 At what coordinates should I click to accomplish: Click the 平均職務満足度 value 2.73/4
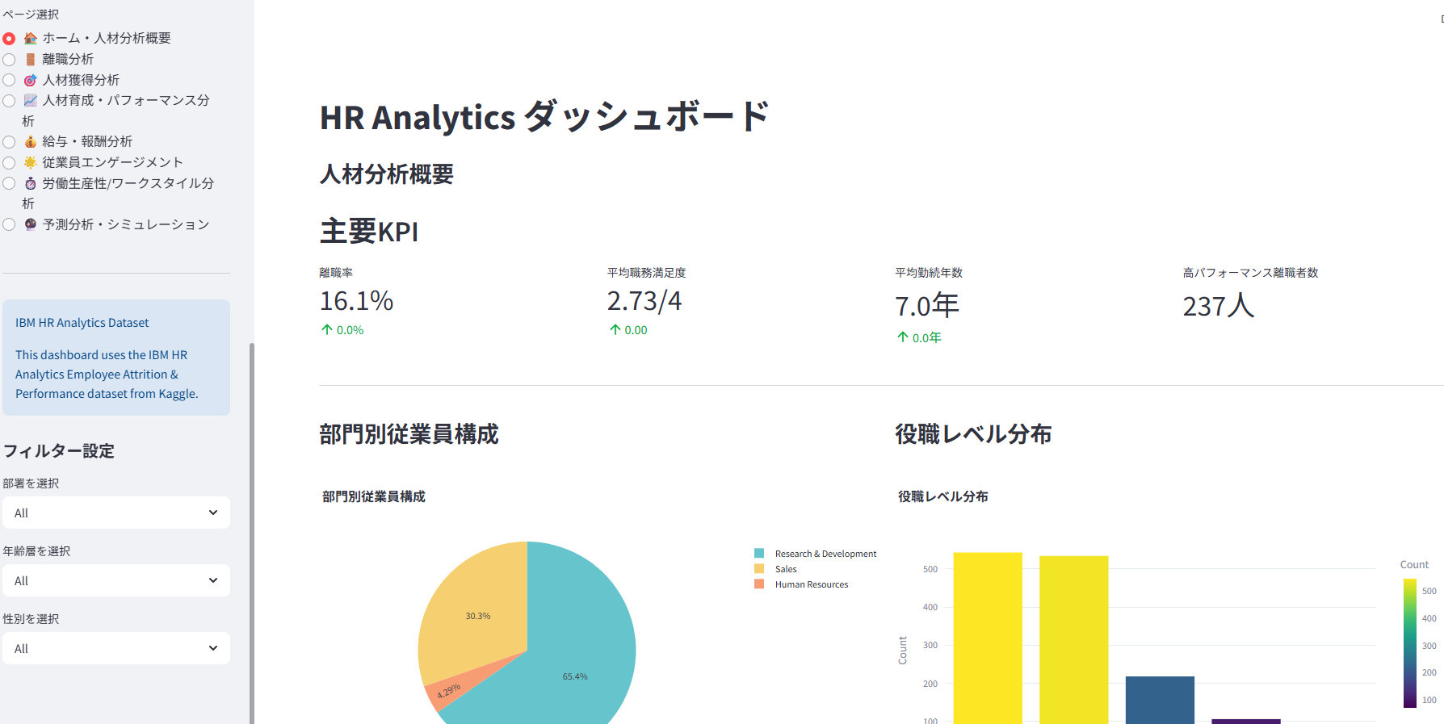point(644,301)
